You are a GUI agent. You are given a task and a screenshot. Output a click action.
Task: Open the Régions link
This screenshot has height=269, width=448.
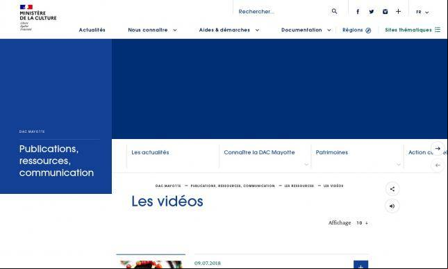click(356, 30)
